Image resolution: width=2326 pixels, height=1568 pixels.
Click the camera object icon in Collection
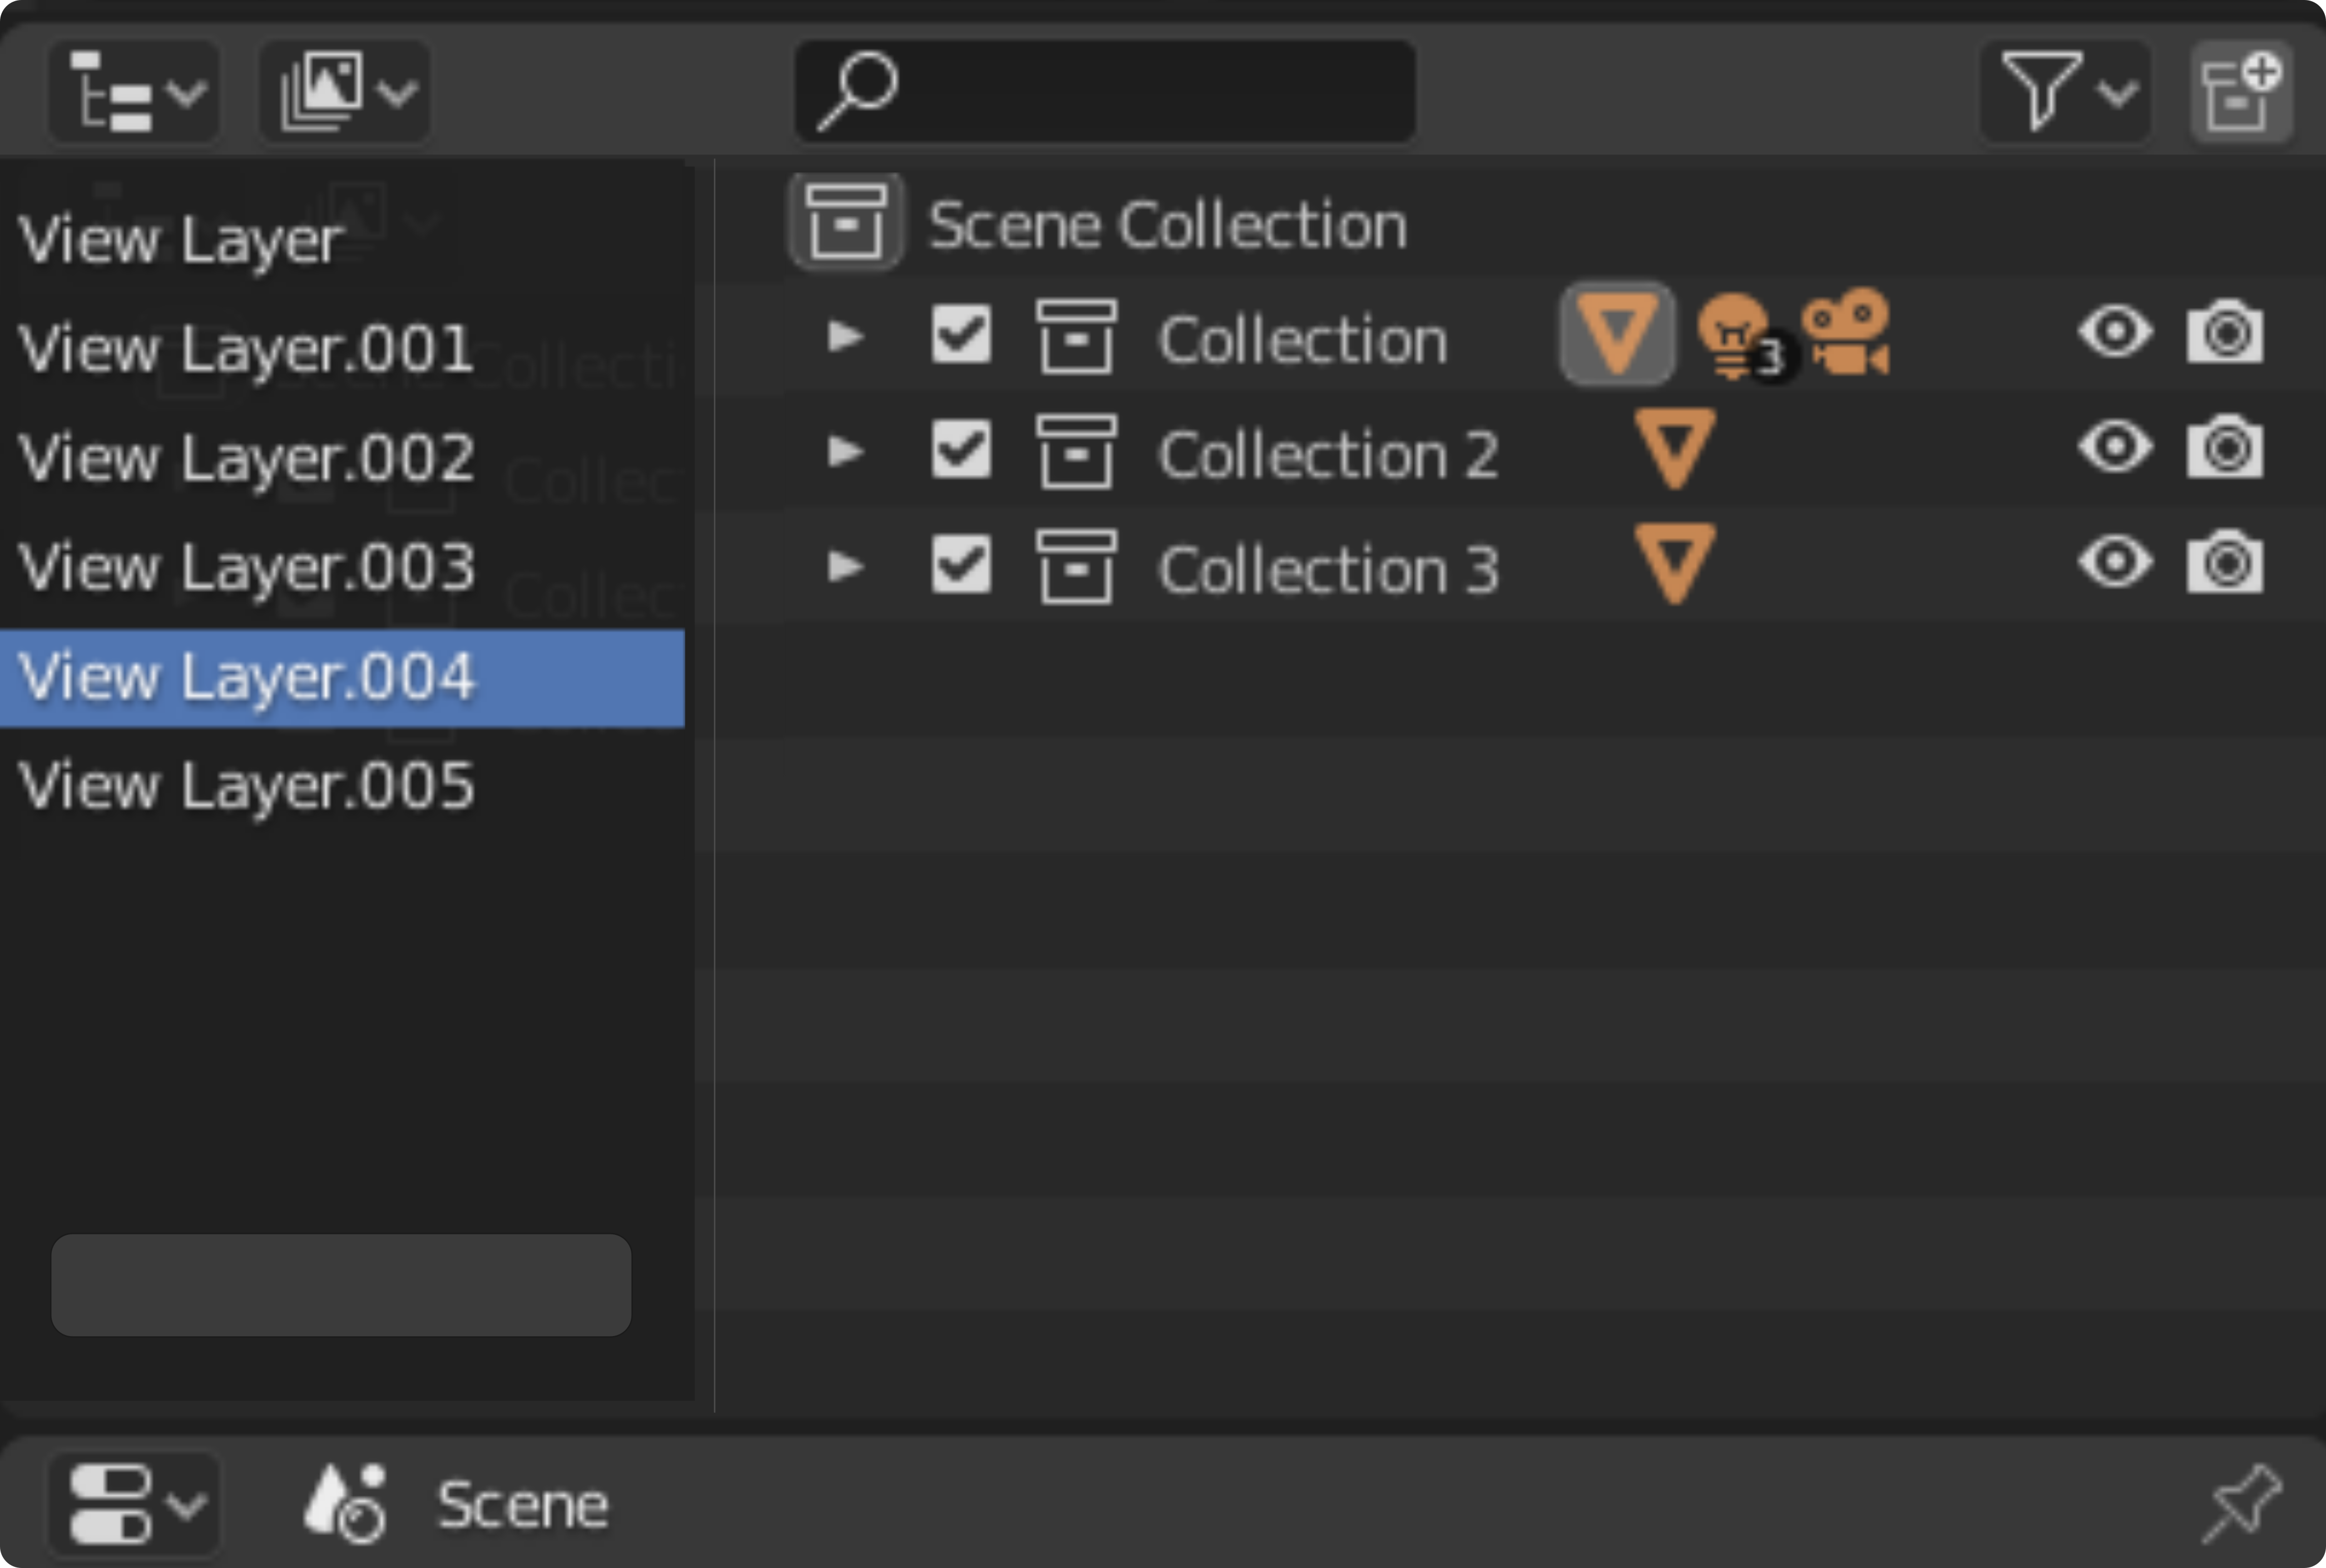pos(1846,332)
